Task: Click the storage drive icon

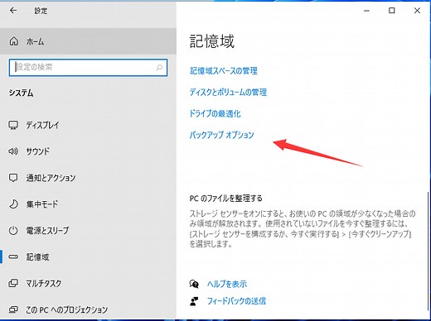Action: pos(13,257)
